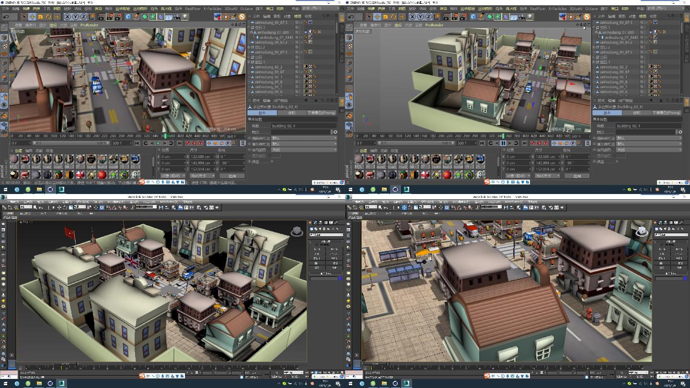This screenshot has width=690, height=388.
Task: Add Cube primitive in top-right Cinema 4D toolbar
Action: [473, 16]
